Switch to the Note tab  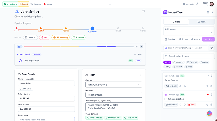[x=176, y=22]
